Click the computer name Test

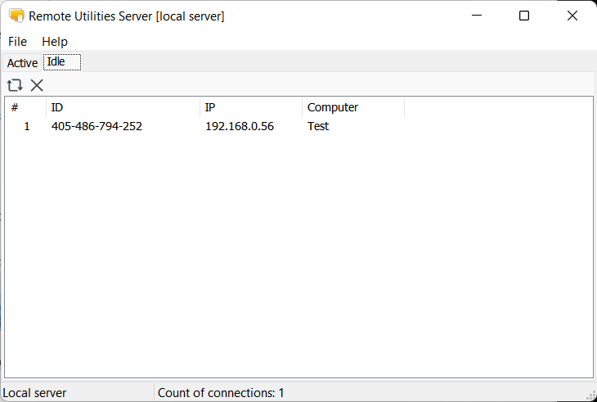click(x=318, y=126)
